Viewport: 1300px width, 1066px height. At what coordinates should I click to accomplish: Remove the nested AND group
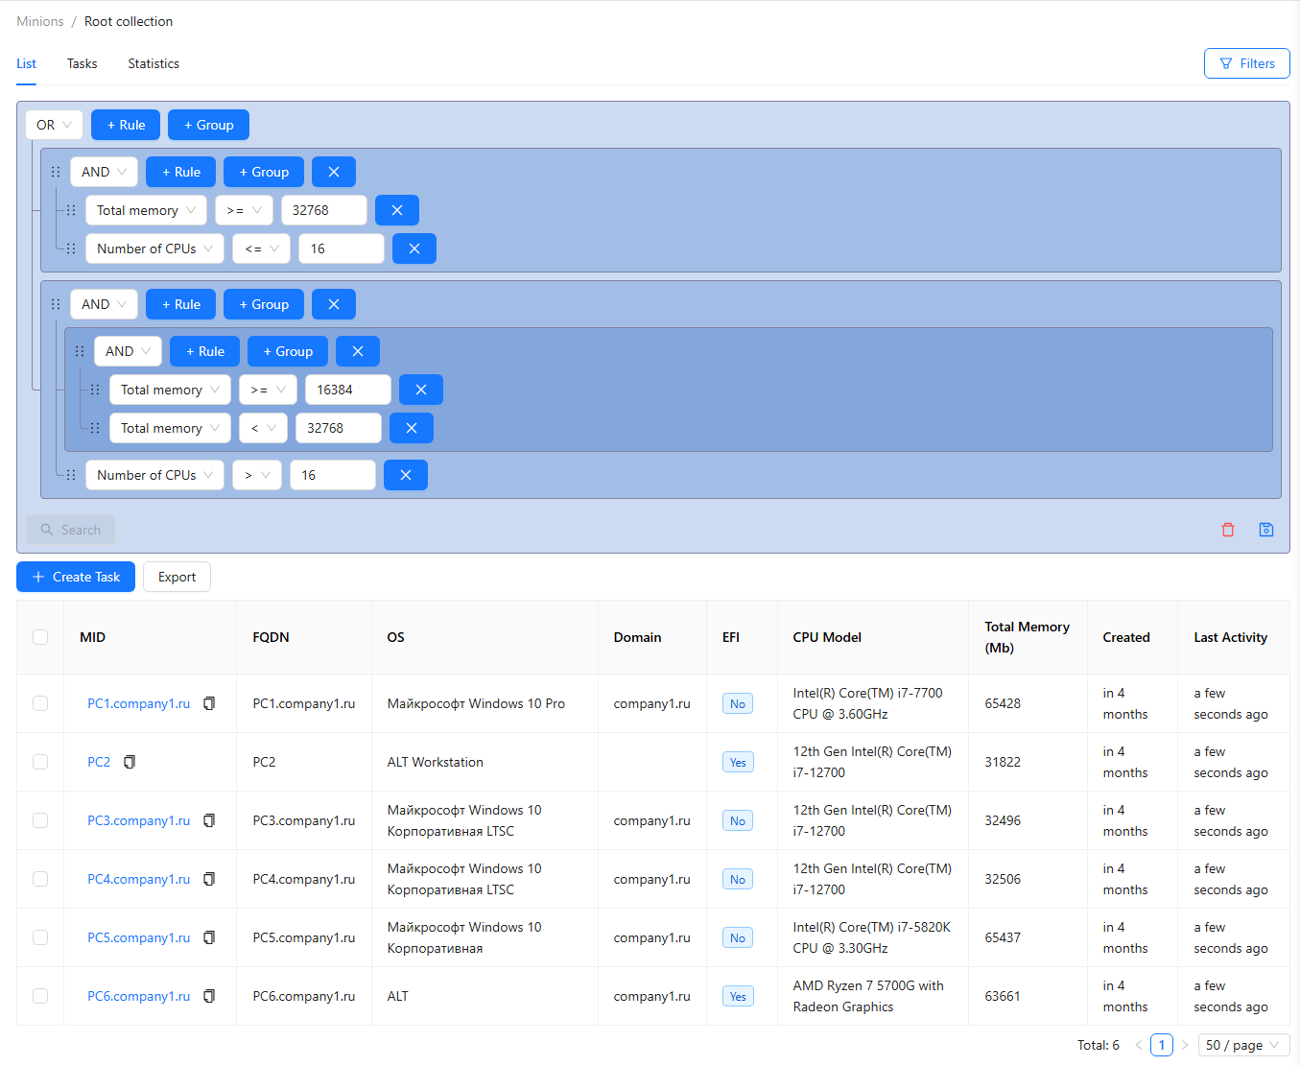358,351
